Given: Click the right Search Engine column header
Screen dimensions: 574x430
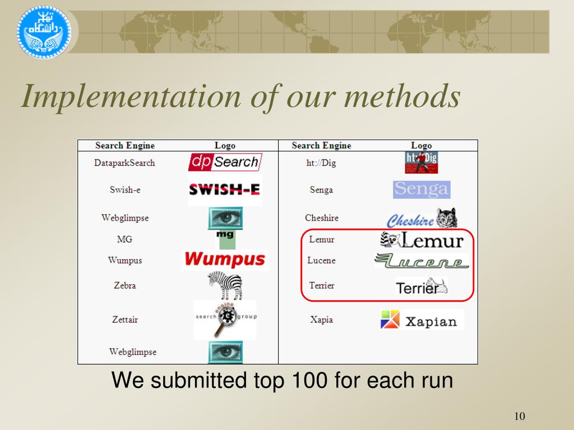Looking at the screenshot, I should 321,146.
